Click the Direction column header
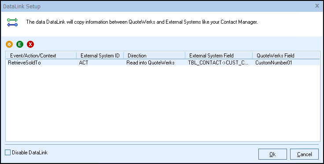 (x=155, y=56)
